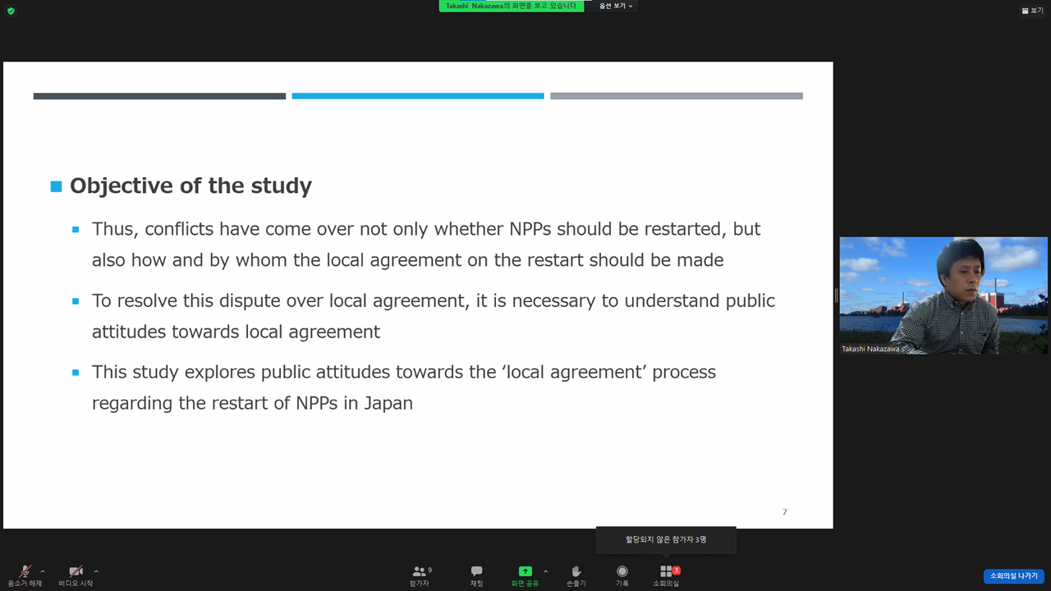Click the divider handle beside video panel
The width and height of the screenshot is (1051, 591).
[836, 295]
